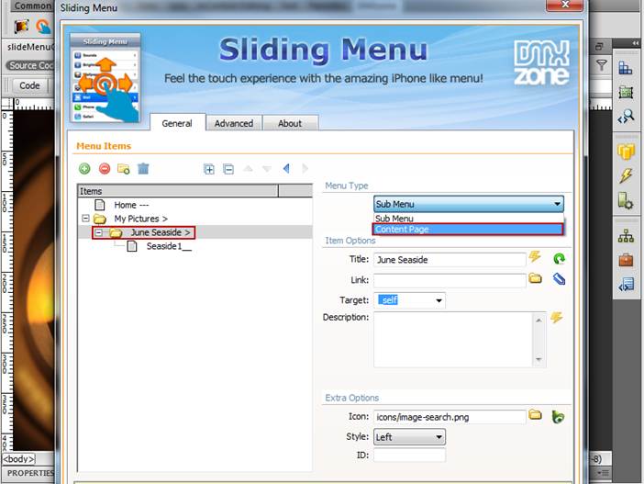Click the Source Code button in Dreamweaver
The image size is (644, 484).
click(30, 65)
